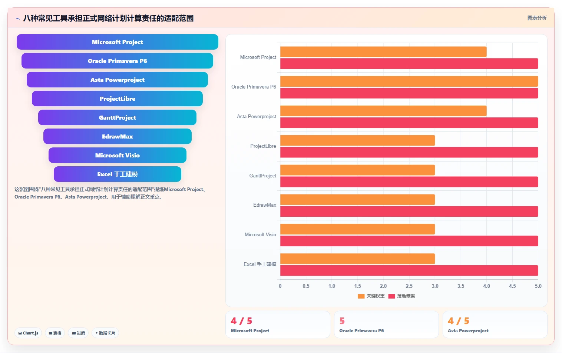Toggle the 关键权重 legend swatch
The width and height of the screenshot is (562, 353).
point(361,296)
